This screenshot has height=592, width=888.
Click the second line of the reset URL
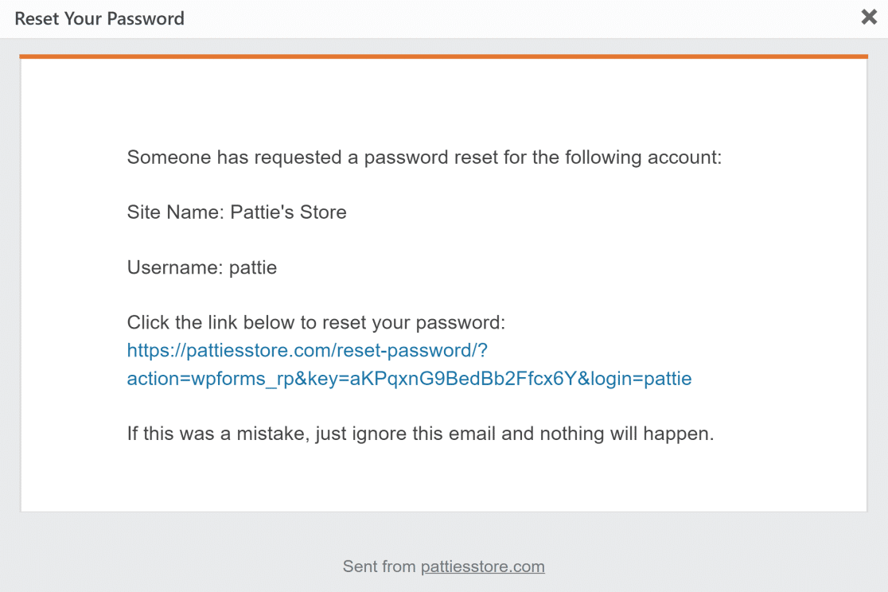(x=408, y=379)
